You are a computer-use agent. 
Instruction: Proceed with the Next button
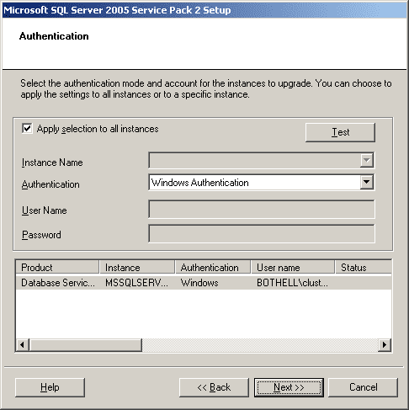[289, 387]
